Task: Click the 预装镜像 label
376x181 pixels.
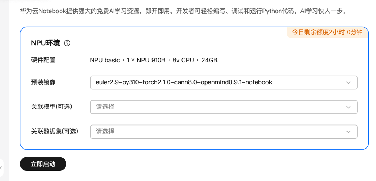Action: point(43,82)
